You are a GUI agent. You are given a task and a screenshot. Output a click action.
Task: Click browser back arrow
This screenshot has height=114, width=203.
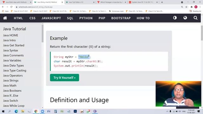3,7
